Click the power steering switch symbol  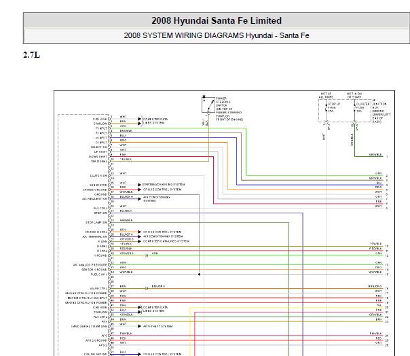coord(208,105)
